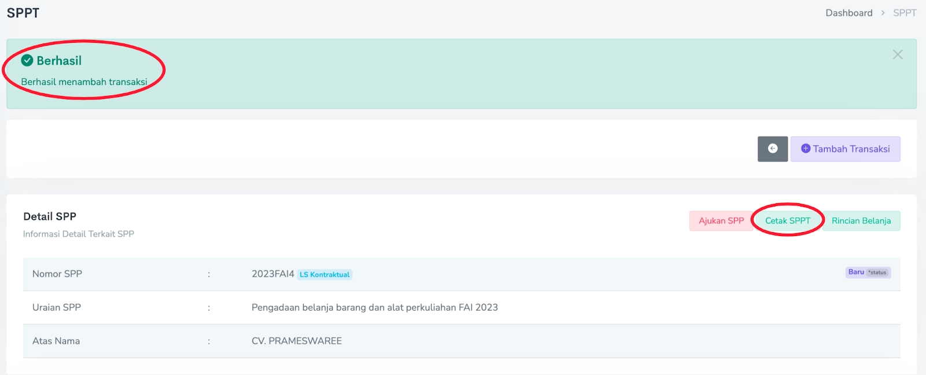The width and height of the screenshot is (926, 375).
Task: Click the Detail SPP heading
Action: pos(50,216)
